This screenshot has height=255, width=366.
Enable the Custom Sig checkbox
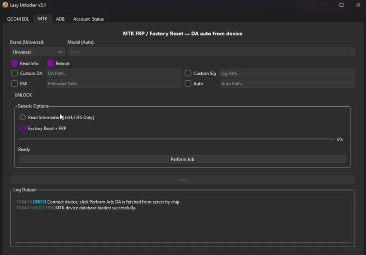pyautogui.click(x=188, y=73)
